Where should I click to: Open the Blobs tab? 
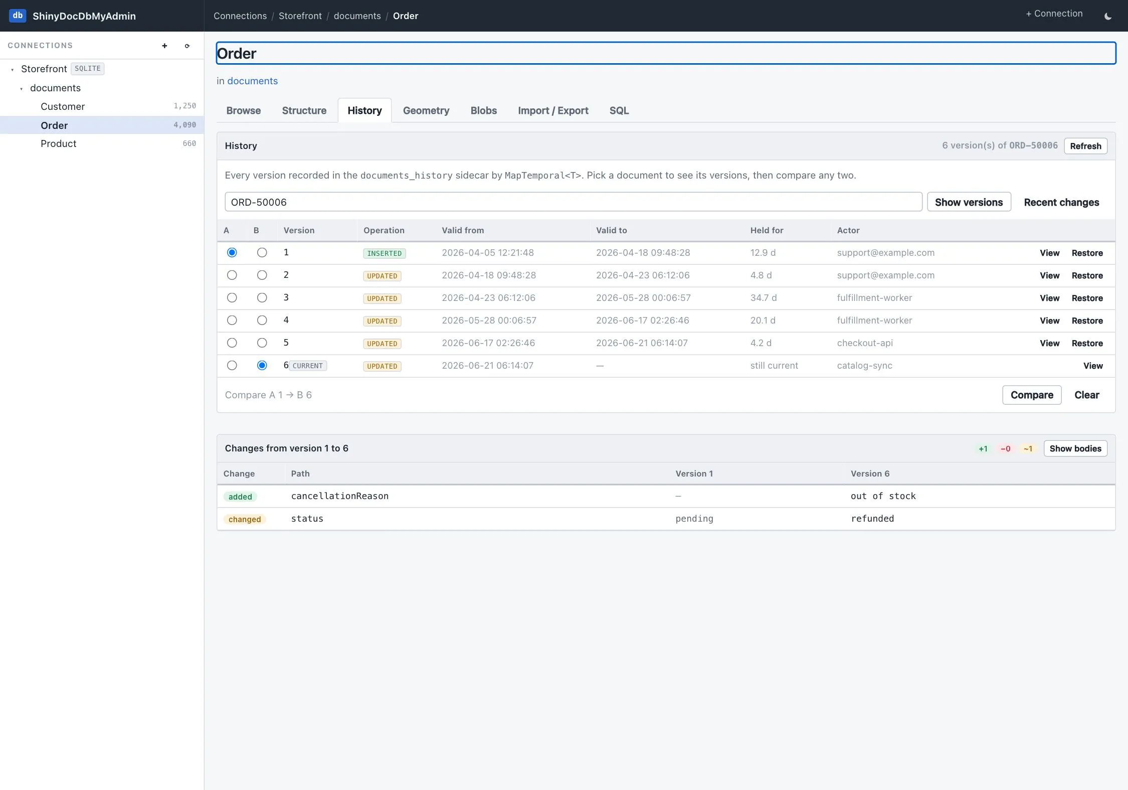tap(483, 110)
